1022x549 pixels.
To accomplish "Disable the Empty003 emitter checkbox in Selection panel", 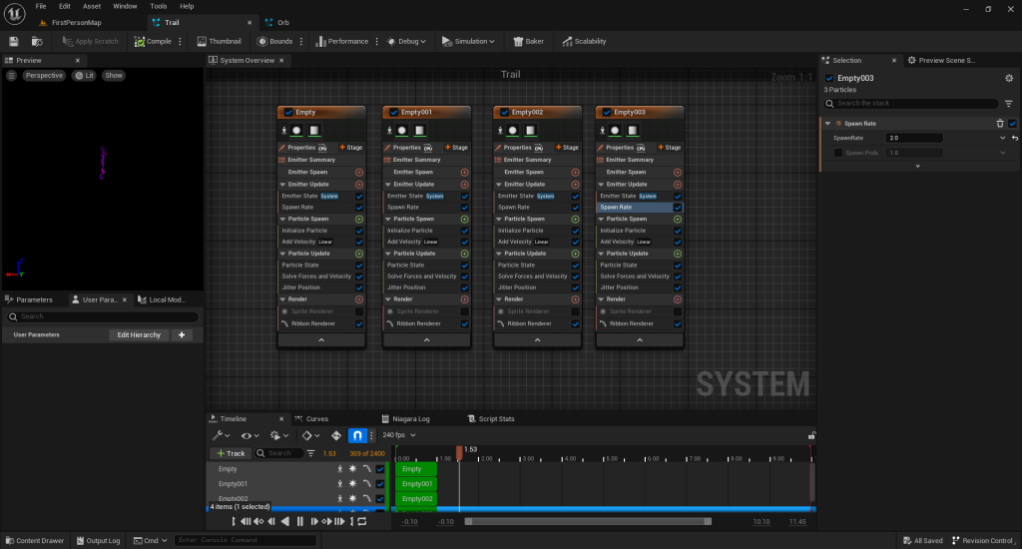I will [829, 78].
